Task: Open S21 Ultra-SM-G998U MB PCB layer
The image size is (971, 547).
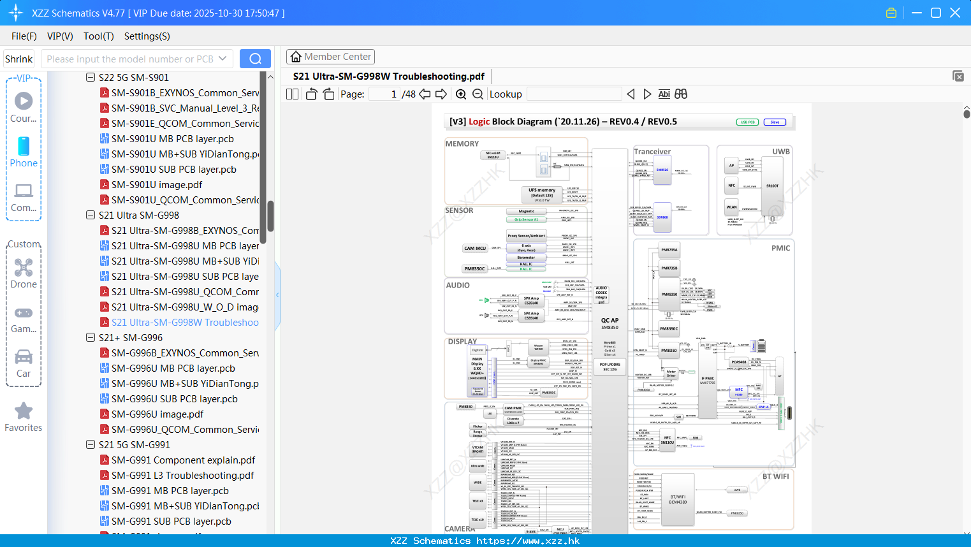Action: click(x=180, y=245)
